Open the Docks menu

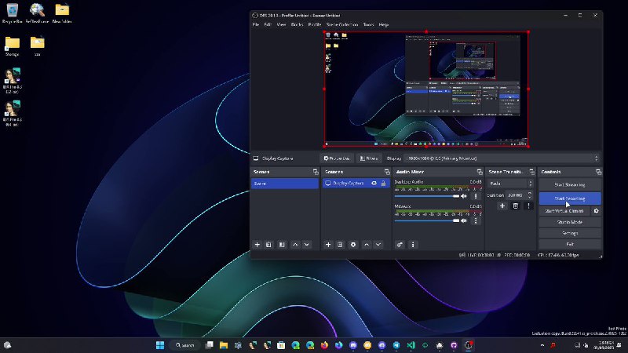tap(297, 24)
